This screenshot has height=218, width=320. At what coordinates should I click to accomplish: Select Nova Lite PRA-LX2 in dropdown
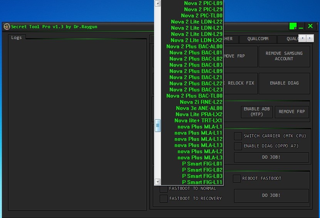click(x=192, y=114)
